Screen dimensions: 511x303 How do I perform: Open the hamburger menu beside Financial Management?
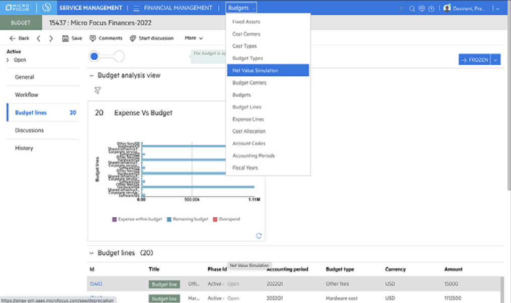click(x=136, y=8)
